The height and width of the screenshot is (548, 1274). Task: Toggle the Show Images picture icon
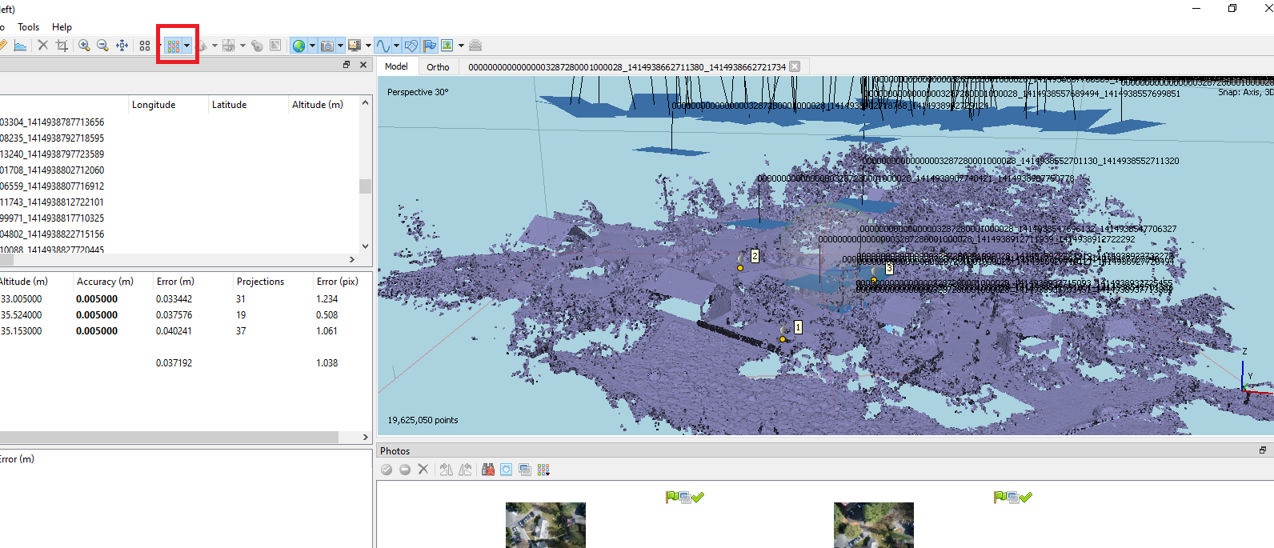pos(447,46)
